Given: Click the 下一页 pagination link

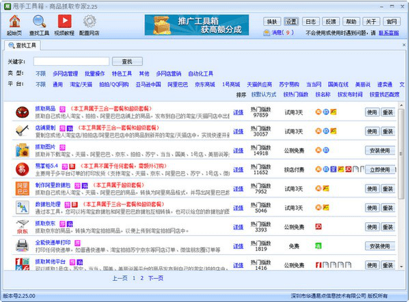Looking at the screenshot, I should pos(156,278).
